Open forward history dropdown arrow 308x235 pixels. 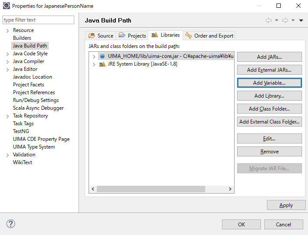pos(293,20)
